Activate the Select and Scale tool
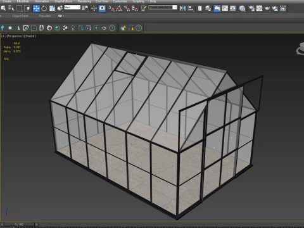The width and height of the screenshot is (304, 228). click(52, 8)
